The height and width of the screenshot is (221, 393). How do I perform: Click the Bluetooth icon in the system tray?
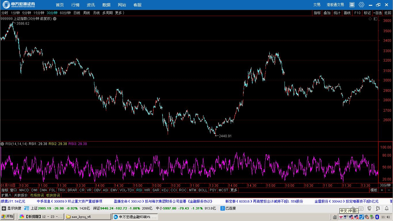tap(377, 217)
